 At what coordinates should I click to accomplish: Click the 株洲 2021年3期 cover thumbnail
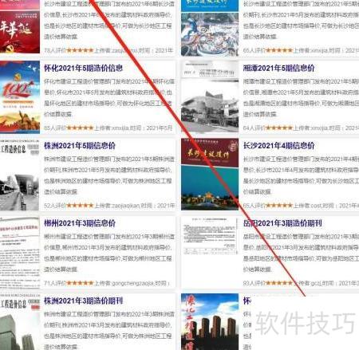tap(20, 322)
